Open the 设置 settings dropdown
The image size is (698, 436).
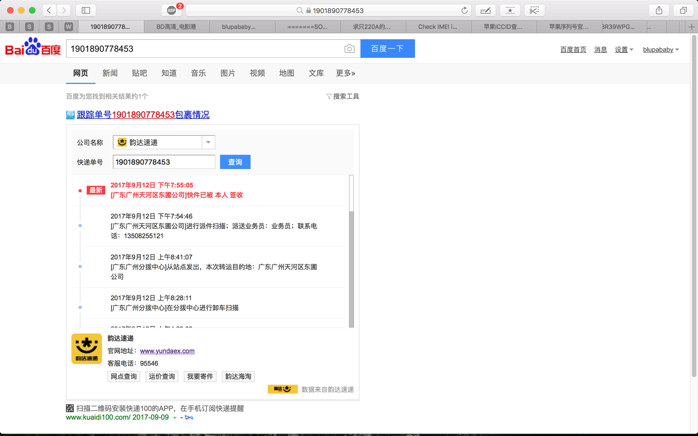click(624, 49)
